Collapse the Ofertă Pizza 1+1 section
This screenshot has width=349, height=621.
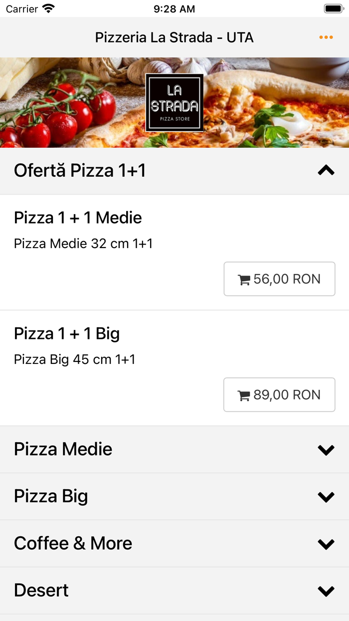click(326, 170)
